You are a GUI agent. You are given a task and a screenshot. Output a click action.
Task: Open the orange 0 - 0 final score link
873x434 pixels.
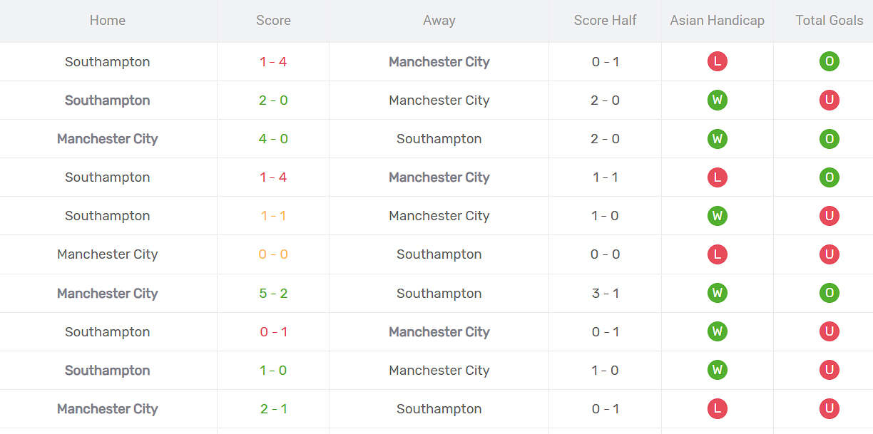(x=273, y=254)
